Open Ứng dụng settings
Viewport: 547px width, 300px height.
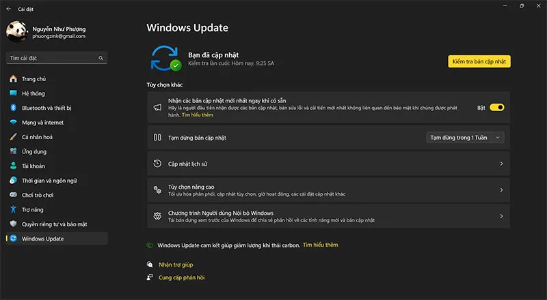(57, 151)
